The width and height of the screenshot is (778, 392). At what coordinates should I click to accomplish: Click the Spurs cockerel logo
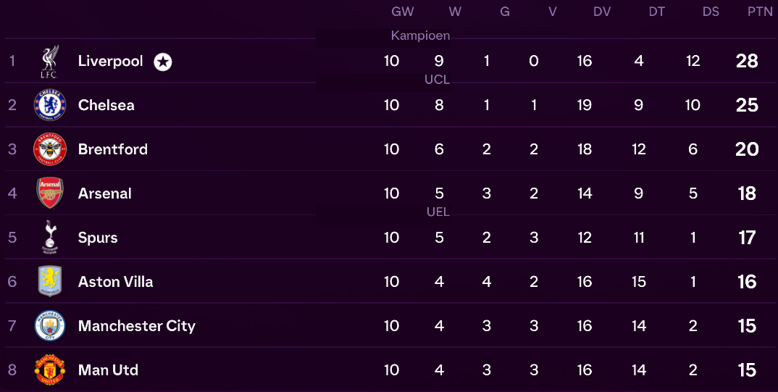[49, 237]
